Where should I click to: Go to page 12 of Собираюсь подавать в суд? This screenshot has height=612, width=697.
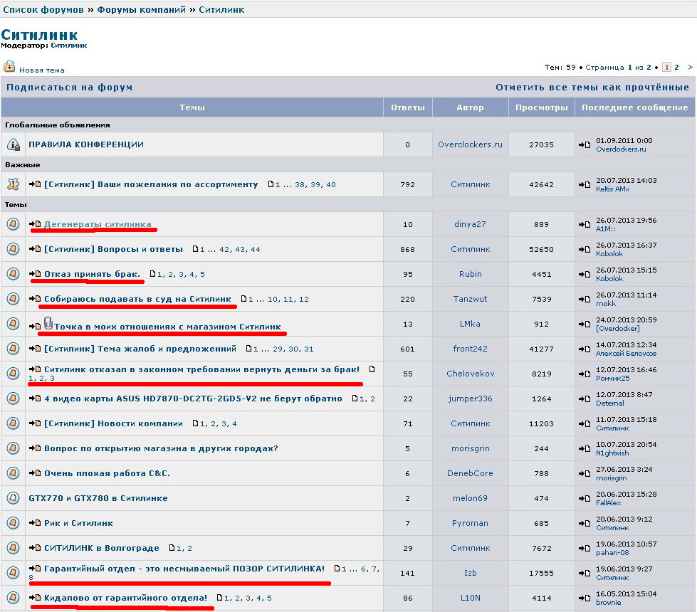click(x=303, y=299)
